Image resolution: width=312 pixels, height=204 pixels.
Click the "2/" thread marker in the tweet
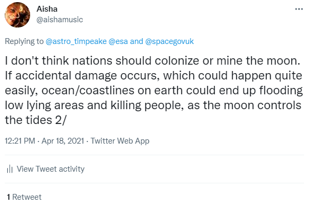coord(61,120)
